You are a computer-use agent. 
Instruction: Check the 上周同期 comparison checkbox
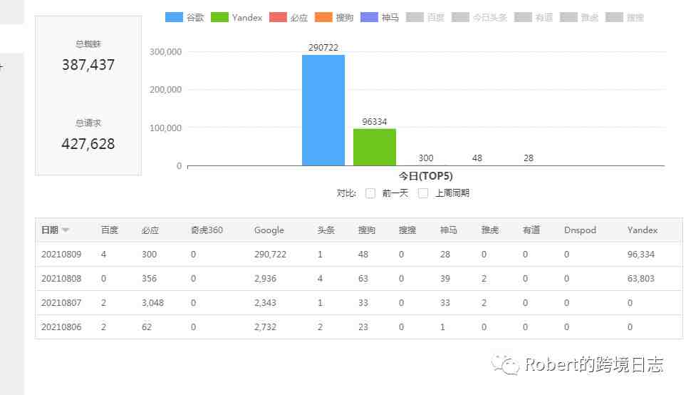pyautogui.click(x=423, y=193)
